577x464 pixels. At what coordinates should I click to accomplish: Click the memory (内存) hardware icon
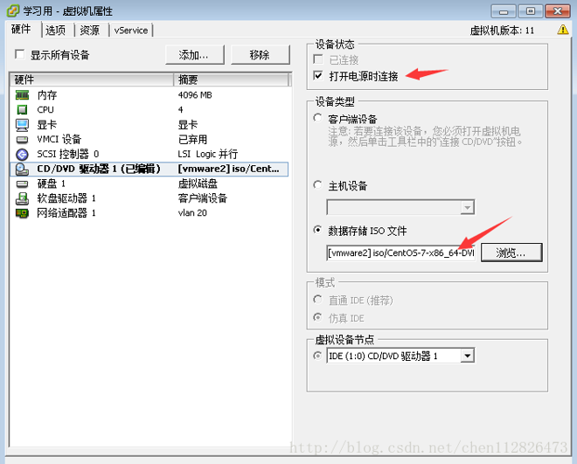click(22, 95)
